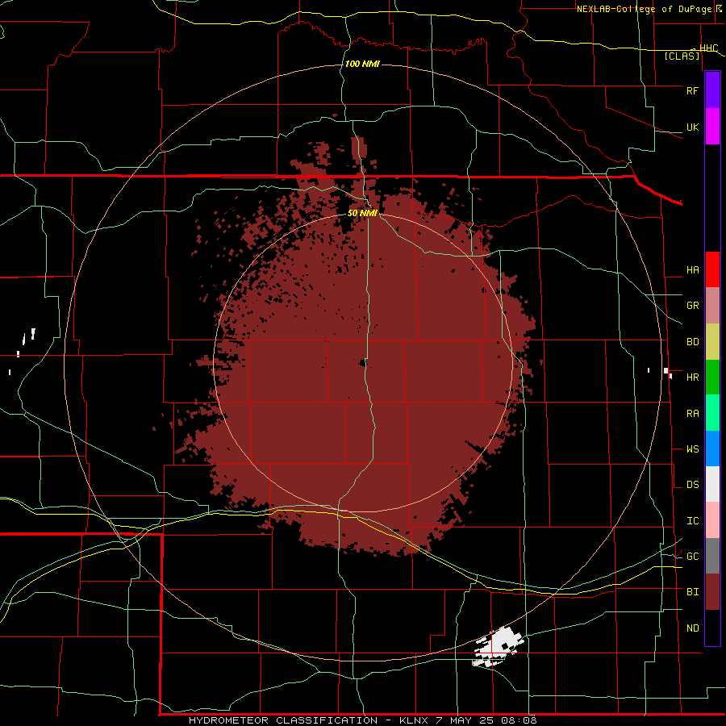Pick the HR green legend swatch

[712, 377]
